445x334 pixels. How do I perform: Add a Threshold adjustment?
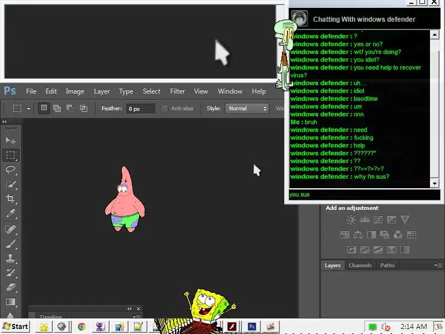[x=378, y=249]
